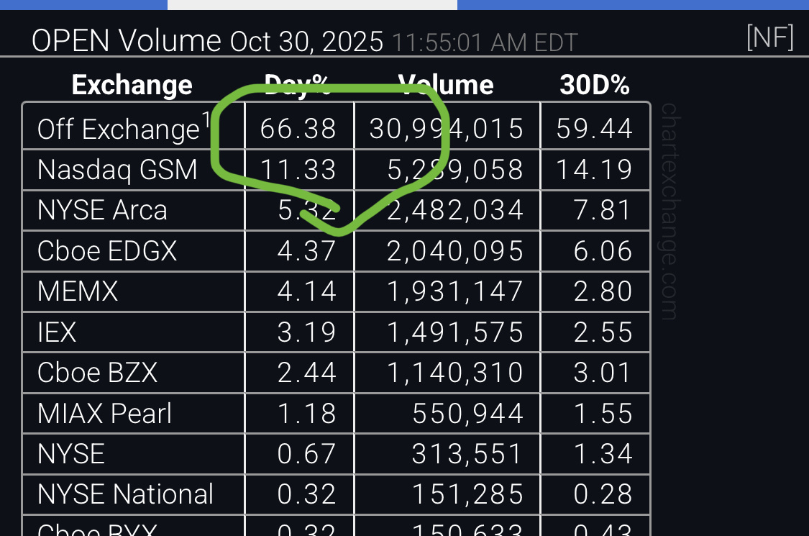Click the [NF] label at top right
This screenshot has height=536, width=809.
pos(769,37)
